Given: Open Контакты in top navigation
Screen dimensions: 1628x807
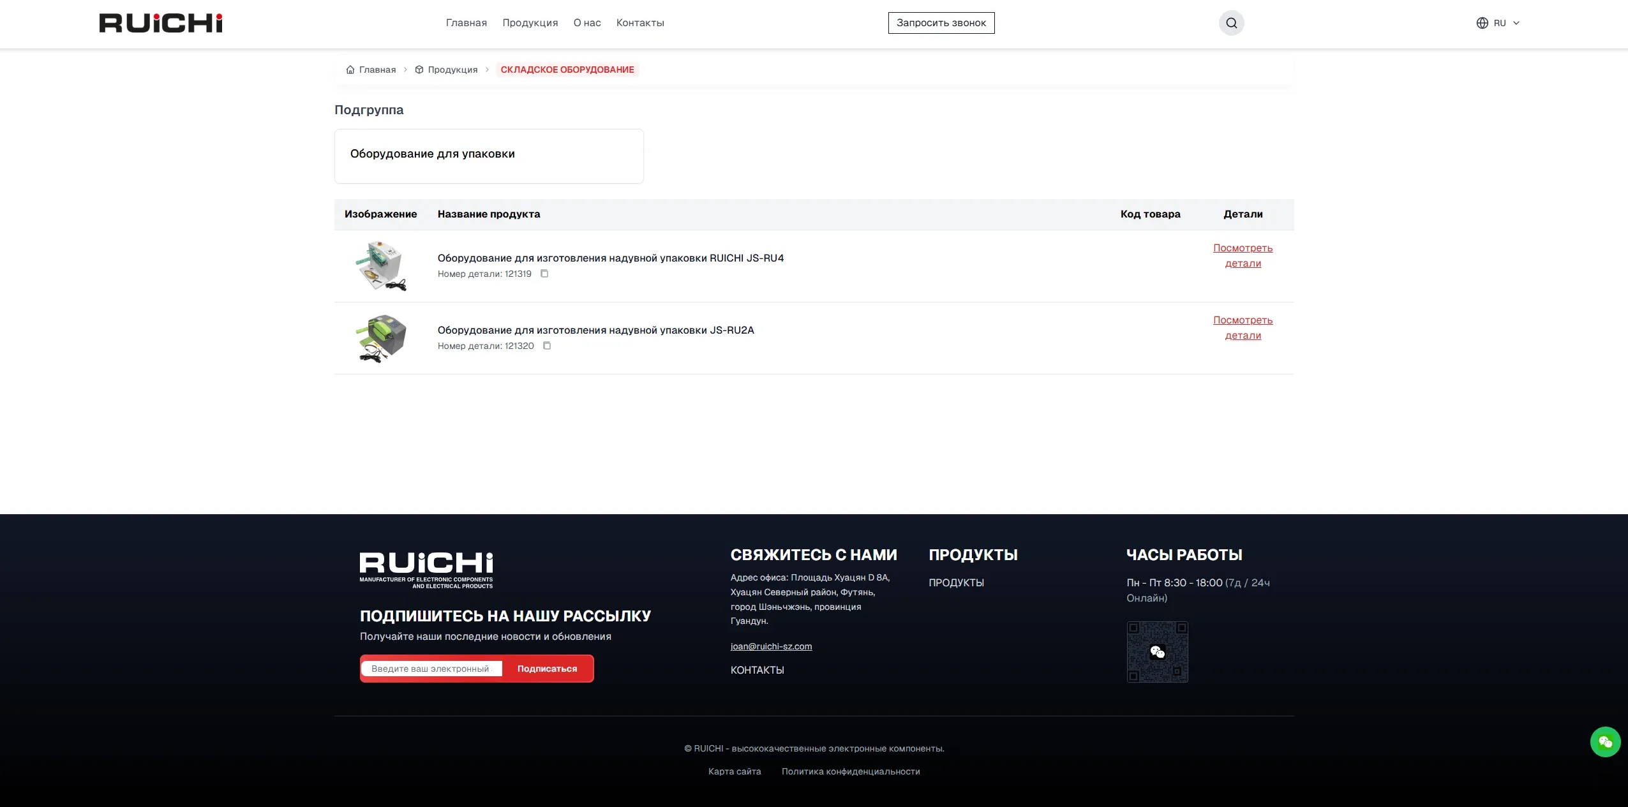Looking at the screenshot, I should coord(640,23).
